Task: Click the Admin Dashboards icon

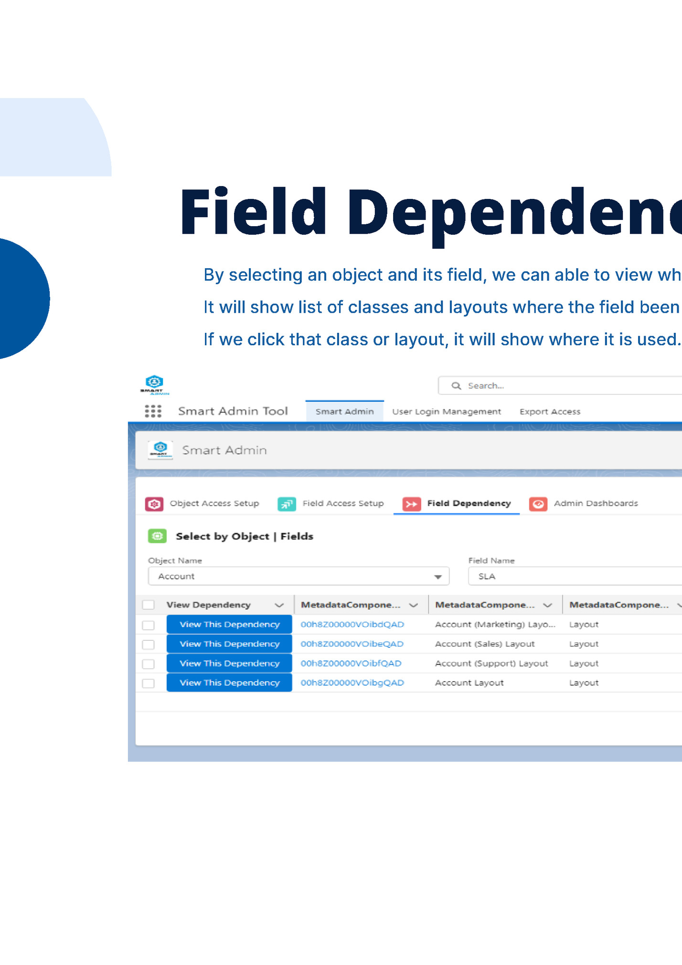Action: pos(538,504)
